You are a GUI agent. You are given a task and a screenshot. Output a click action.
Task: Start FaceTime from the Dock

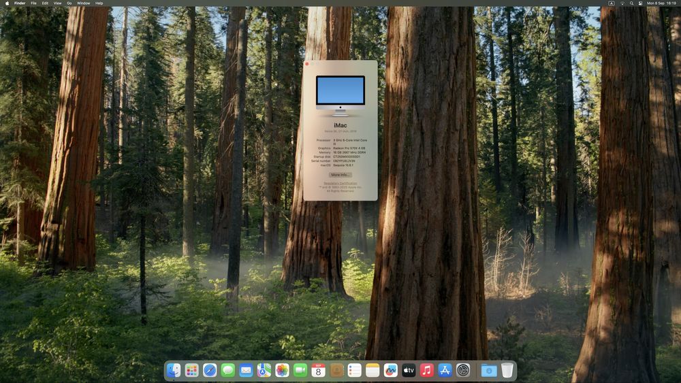pos(300,370)
